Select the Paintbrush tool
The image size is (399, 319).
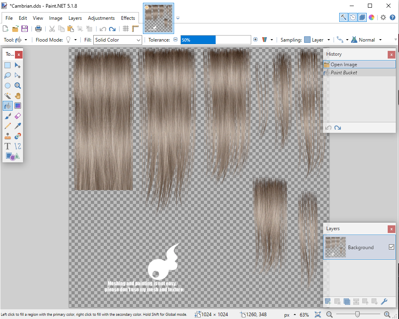click(8, 116)
